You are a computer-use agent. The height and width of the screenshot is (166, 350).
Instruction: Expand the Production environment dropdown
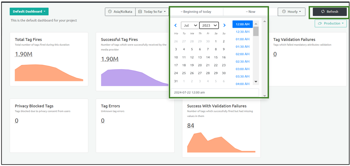point(330,23)
